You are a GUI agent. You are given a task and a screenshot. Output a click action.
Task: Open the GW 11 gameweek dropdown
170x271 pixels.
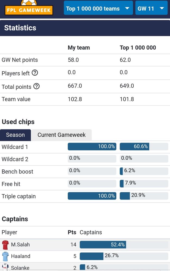point(151,8)
